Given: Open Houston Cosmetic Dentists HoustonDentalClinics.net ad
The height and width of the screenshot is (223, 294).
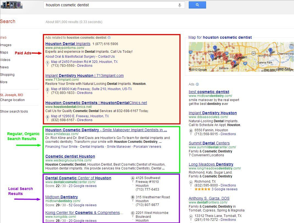Looking at the screenshot, I should (x=96, y=103).
